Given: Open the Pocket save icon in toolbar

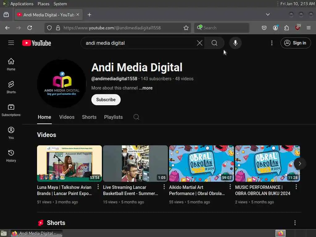Looking at the screenshot, I should pyautogui.click(x=264, y=28).
